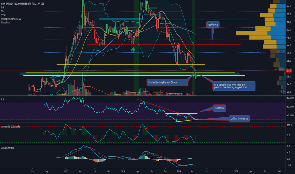Click the 28.0 price axis label
295x174 pixels.
pos(289,76)
